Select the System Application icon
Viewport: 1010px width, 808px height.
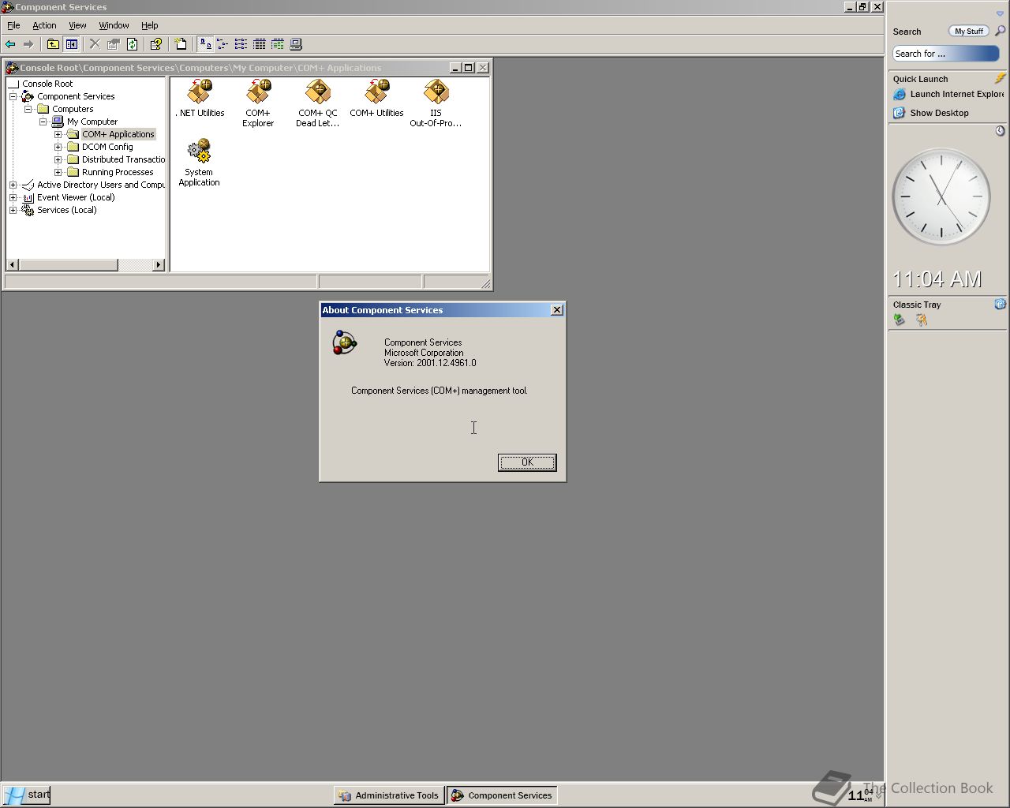click(199, 163)
